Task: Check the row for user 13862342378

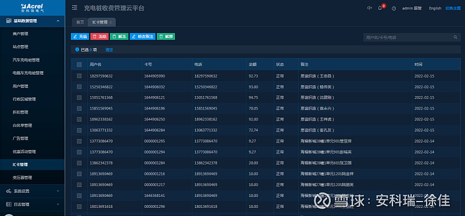Action: (79, 163)
